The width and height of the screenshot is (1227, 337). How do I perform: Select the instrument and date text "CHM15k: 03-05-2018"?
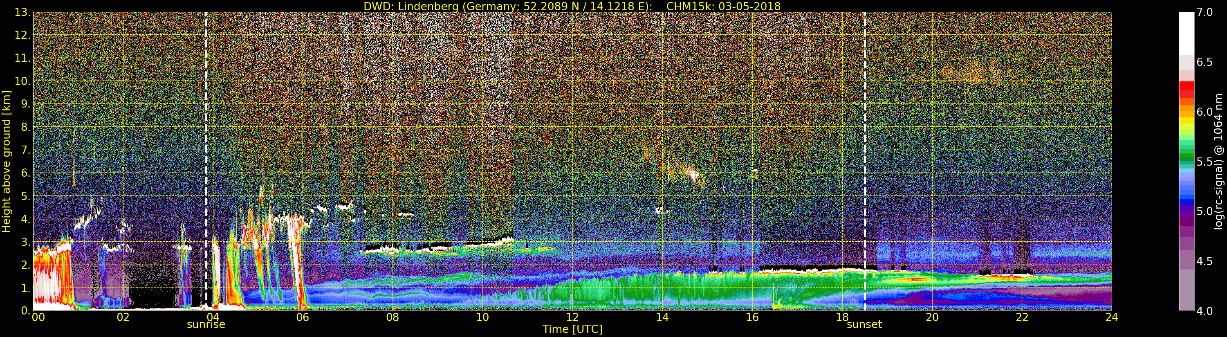pyautogui.click(x=724, y=6)
